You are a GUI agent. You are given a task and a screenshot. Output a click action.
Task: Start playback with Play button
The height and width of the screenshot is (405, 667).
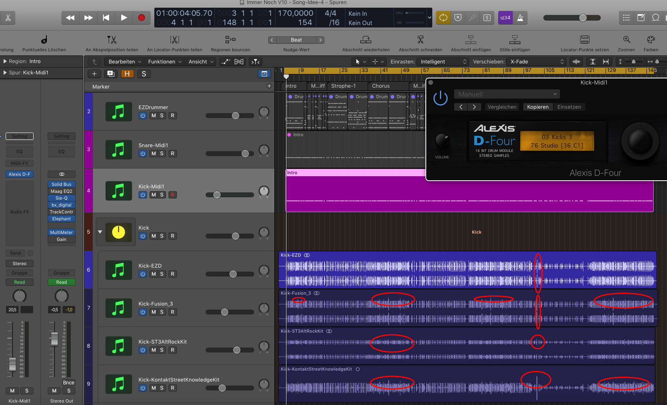[124, 18]
